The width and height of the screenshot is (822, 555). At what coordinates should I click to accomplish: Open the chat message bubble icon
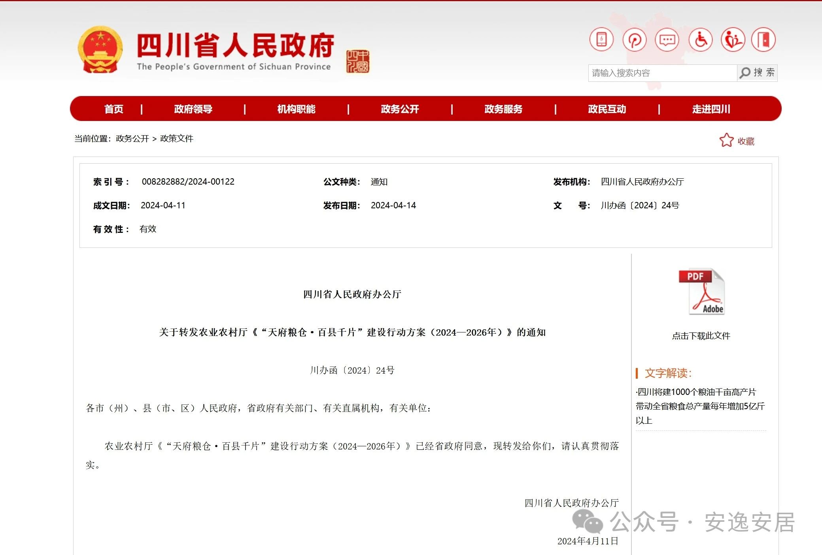[667, 40]
